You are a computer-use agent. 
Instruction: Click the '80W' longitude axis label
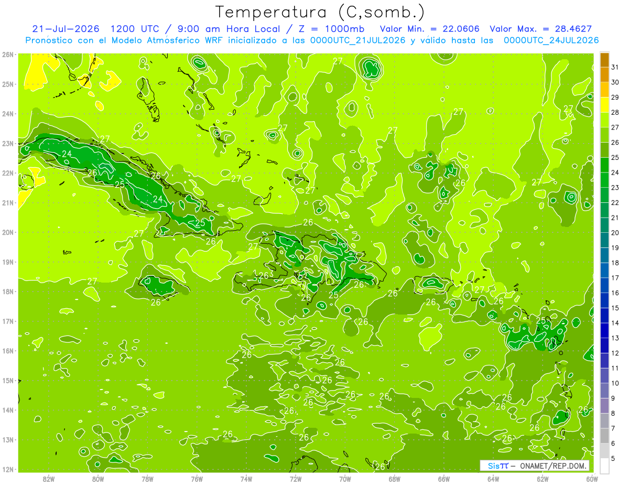pyautogui.click(x=98, y=479)
